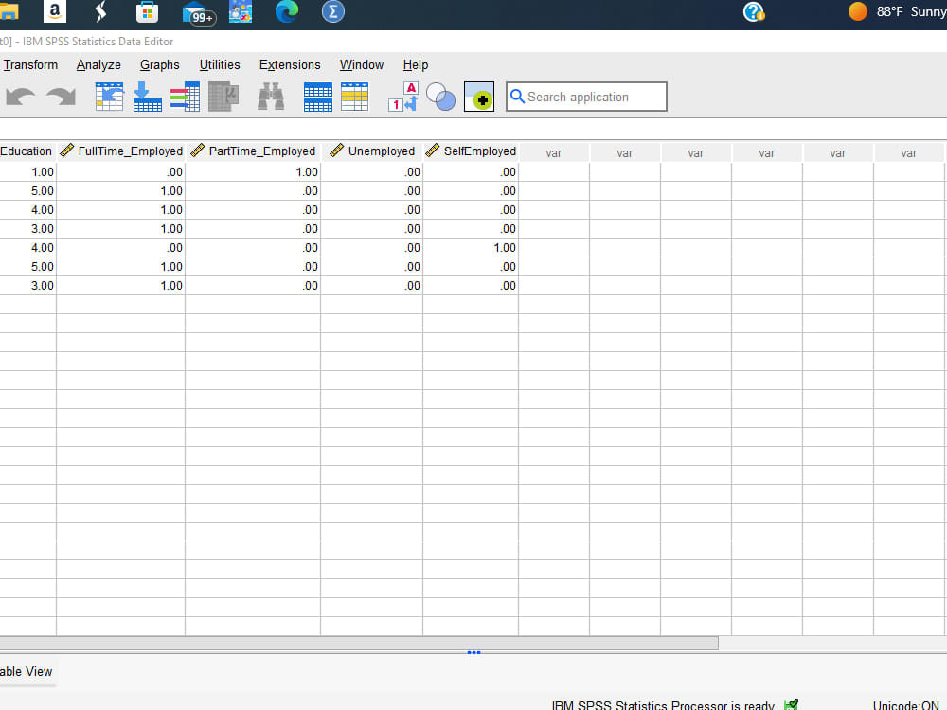Click the Undo toolbar icon
947x710 pixels.
(x=19, y=97)
